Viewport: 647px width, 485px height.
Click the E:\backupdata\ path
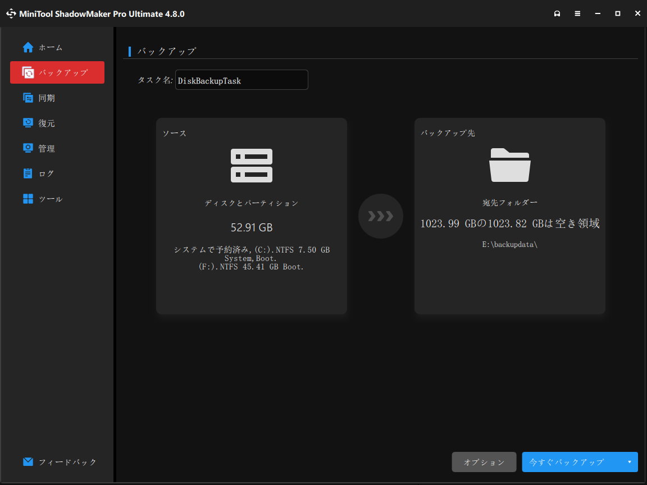(509, 244)
